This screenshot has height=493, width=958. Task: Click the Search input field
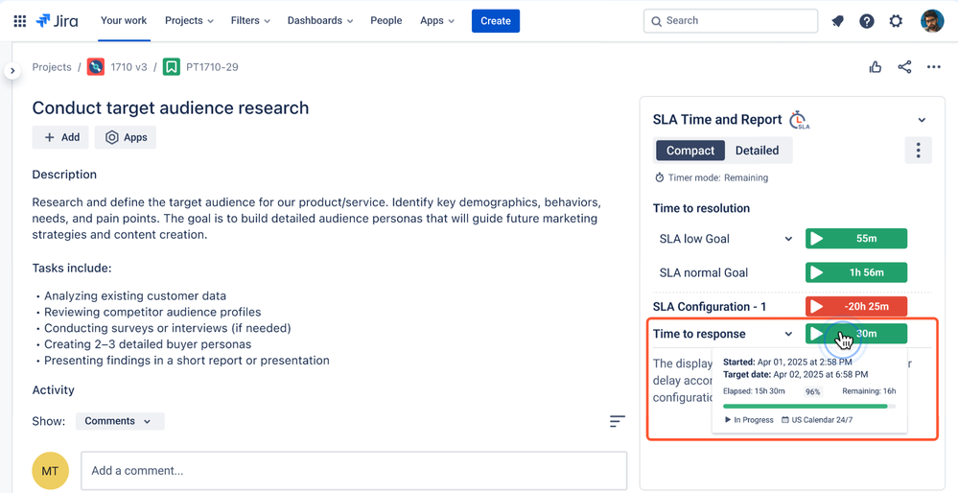click(731, 21)
